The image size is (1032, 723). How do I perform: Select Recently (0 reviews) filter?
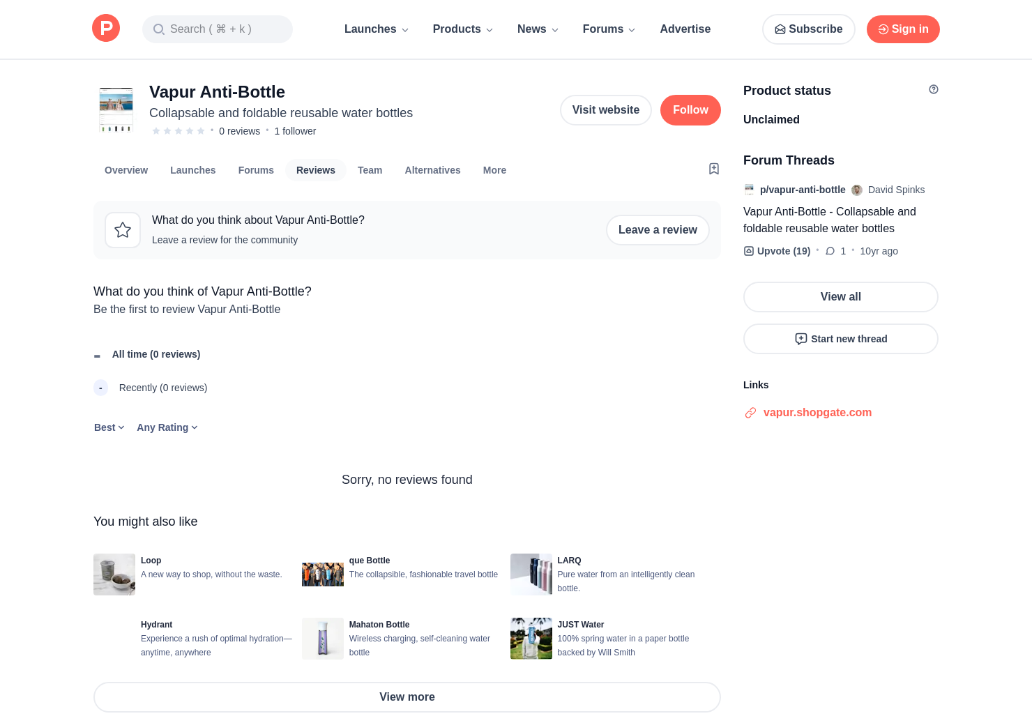tap(163, 388)
